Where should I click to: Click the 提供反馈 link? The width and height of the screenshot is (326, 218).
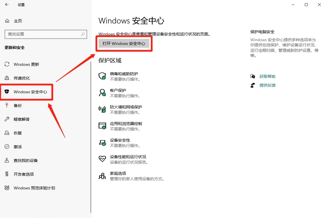(267, 85)
